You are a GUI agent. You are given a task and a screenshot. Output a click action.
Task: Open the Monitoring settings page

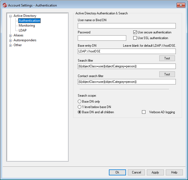27,26
